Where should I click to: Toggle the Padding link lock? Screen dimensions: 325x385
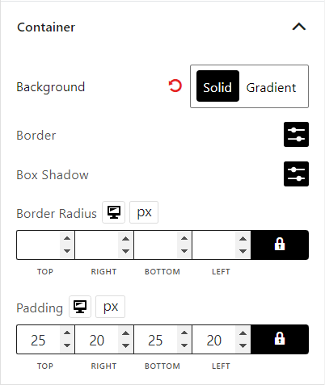point(280,339)
